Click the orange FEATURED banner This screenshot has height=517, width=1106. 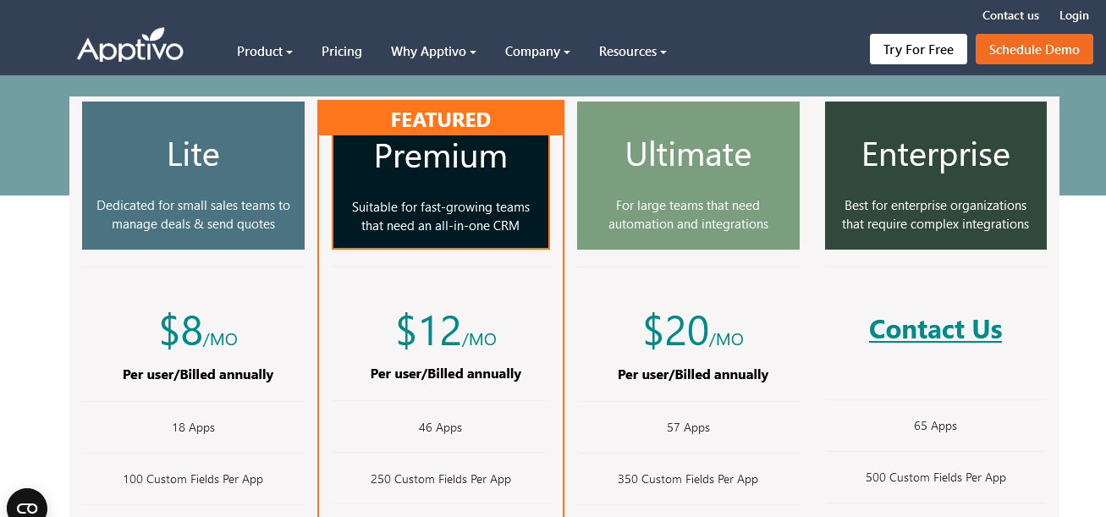[441, 119]
